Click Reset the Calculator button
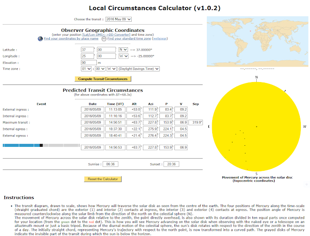The height and width of the screenshot is (236, 310). click(103, 179)
